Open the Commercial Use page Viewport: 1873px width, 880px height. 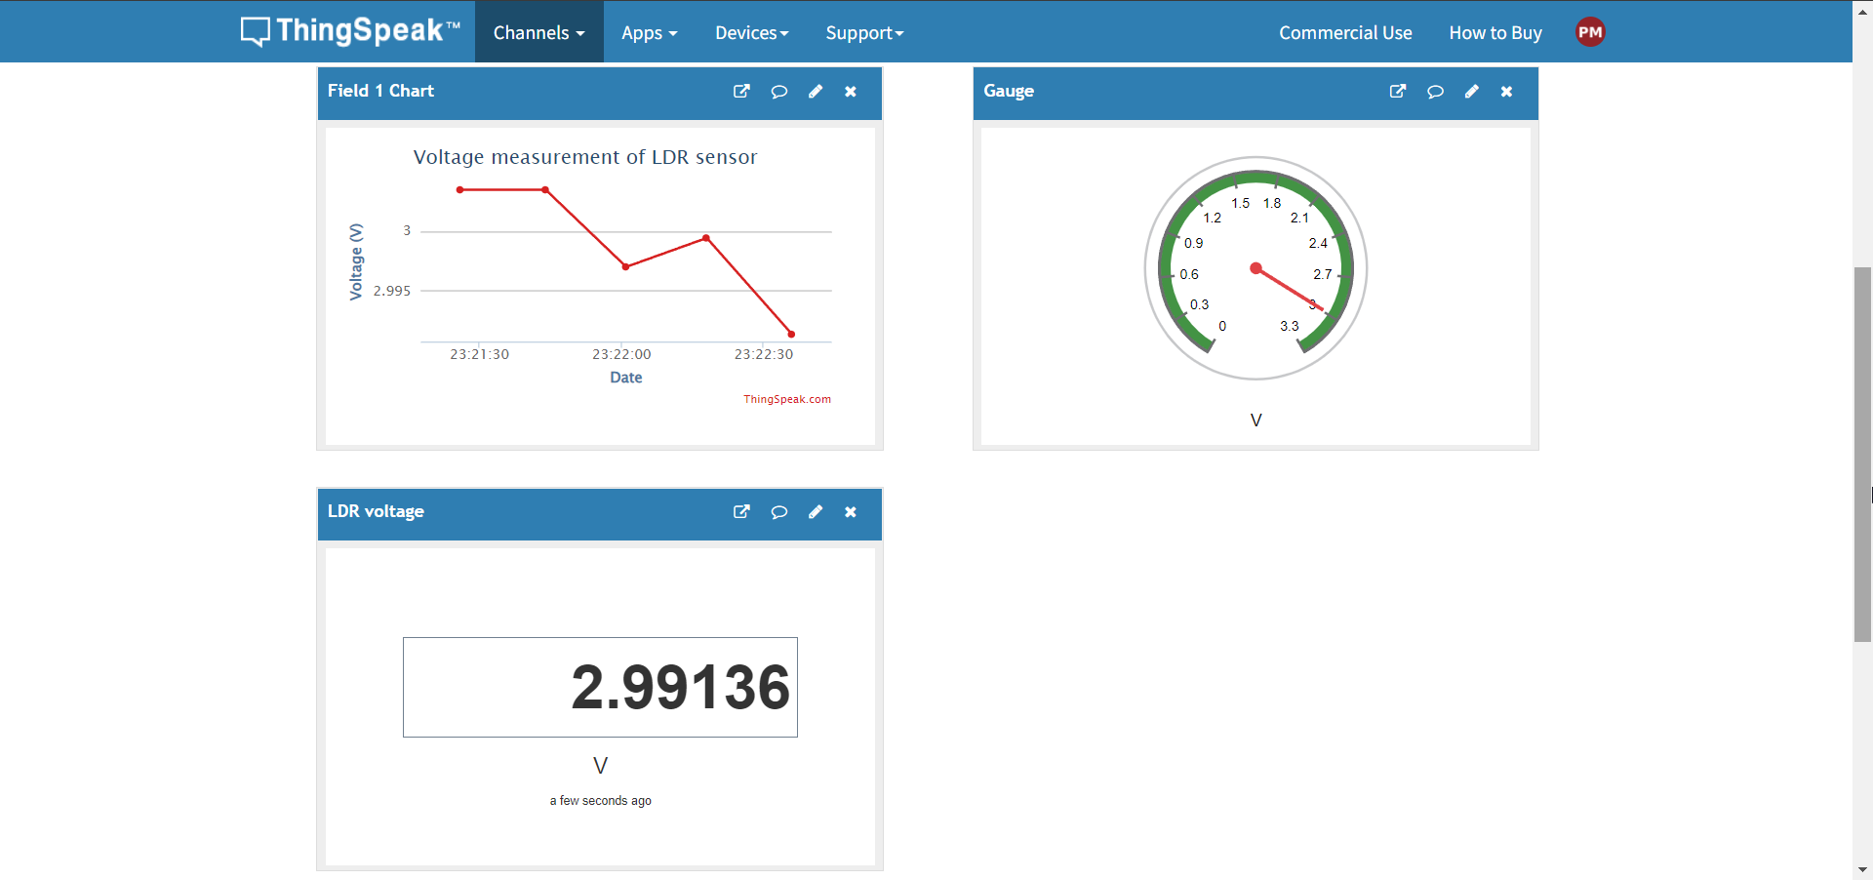pyautogui.click(x=1345, y=32)
